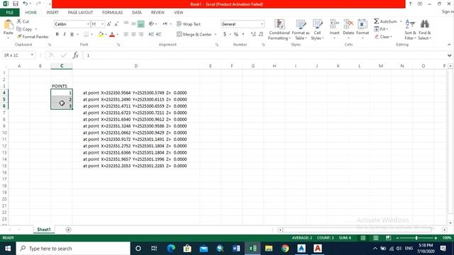Collapse the ribbon arrow
This screenshot has width=454, height=255.
(449, 45)
